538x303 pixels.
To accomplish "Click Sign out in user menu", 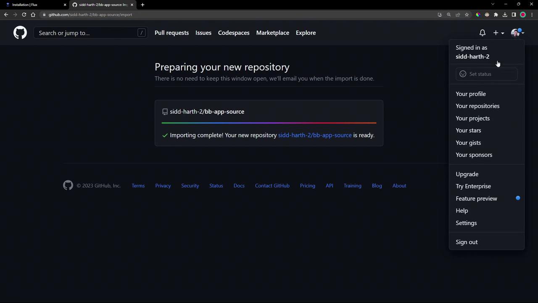I will (487, 242).
